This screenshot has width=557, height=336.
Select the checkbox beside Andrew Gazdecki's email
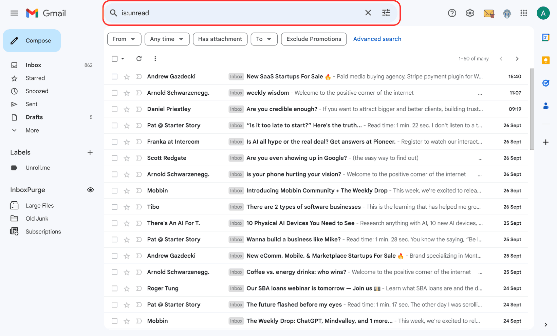click(x=114, y=76)
